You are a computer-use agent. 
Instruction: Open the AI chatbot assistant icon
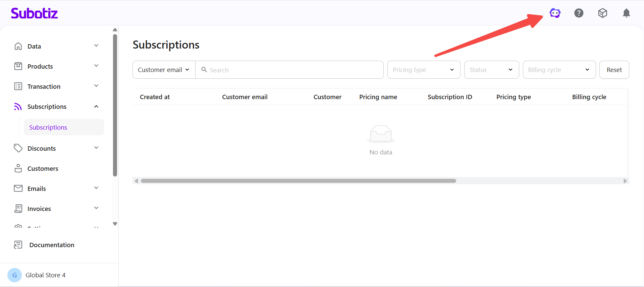pos(555,13)
